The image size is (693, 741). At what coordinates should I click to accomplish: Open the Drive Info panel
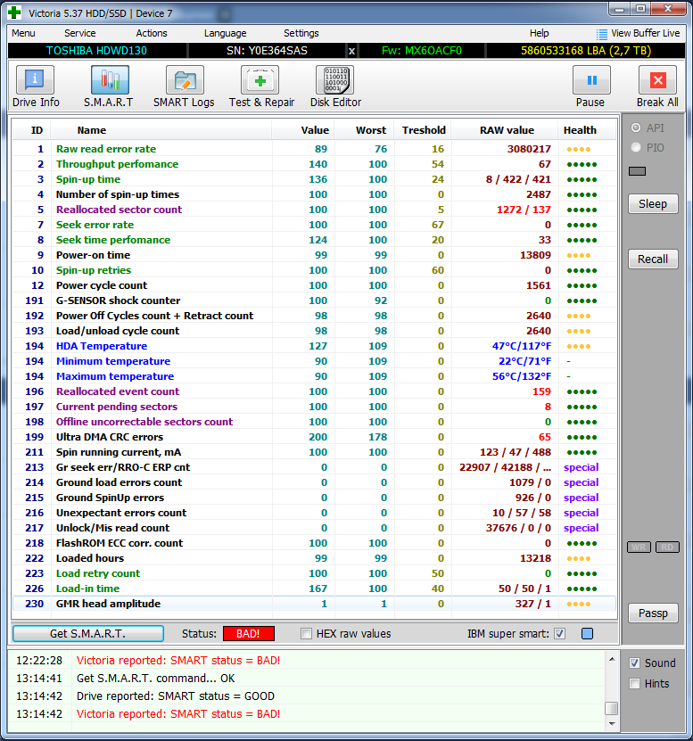pyautogui.click(x=36, y=86)
